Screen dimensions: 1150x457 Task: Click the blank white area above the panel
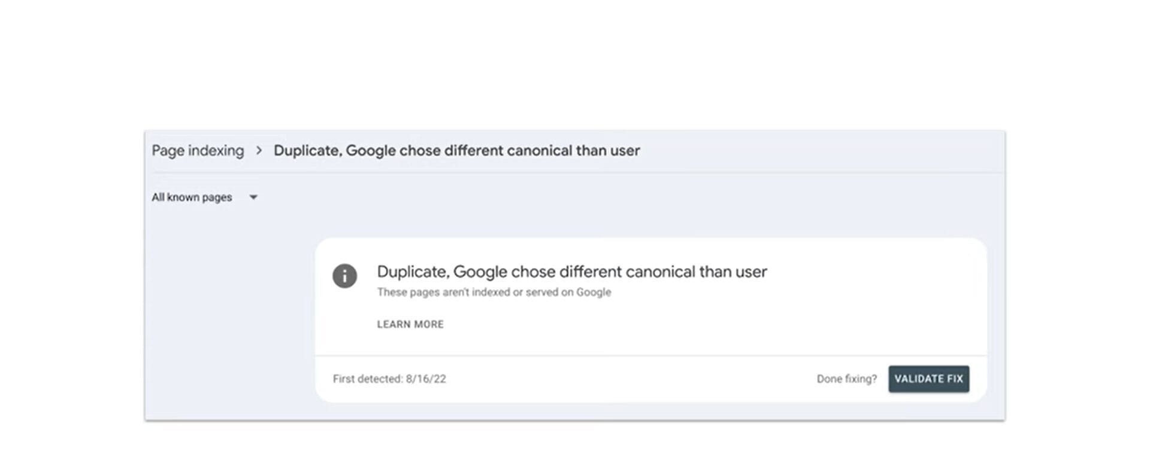pos(575,60)
